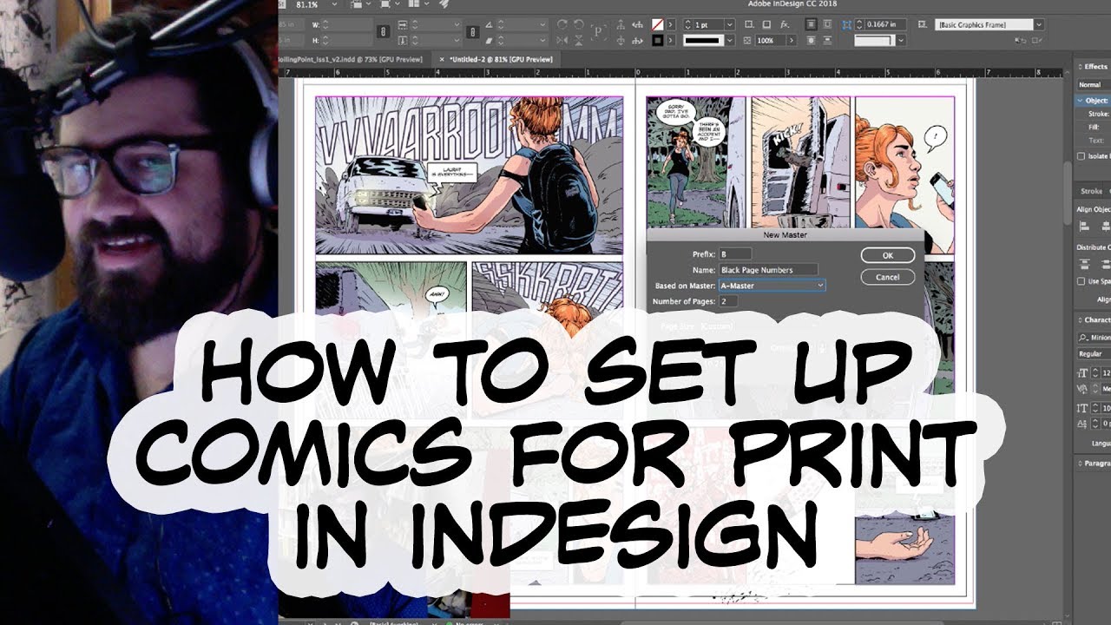This screenshot has height=625, width=1111.
Task: Open the Normal blending mode dropdown in Effects
Action: pyautogui.click(x=1094, y=84)
